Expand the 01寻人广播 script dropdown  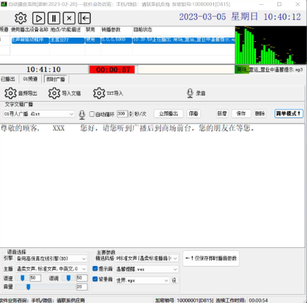[x=39, y=114]
